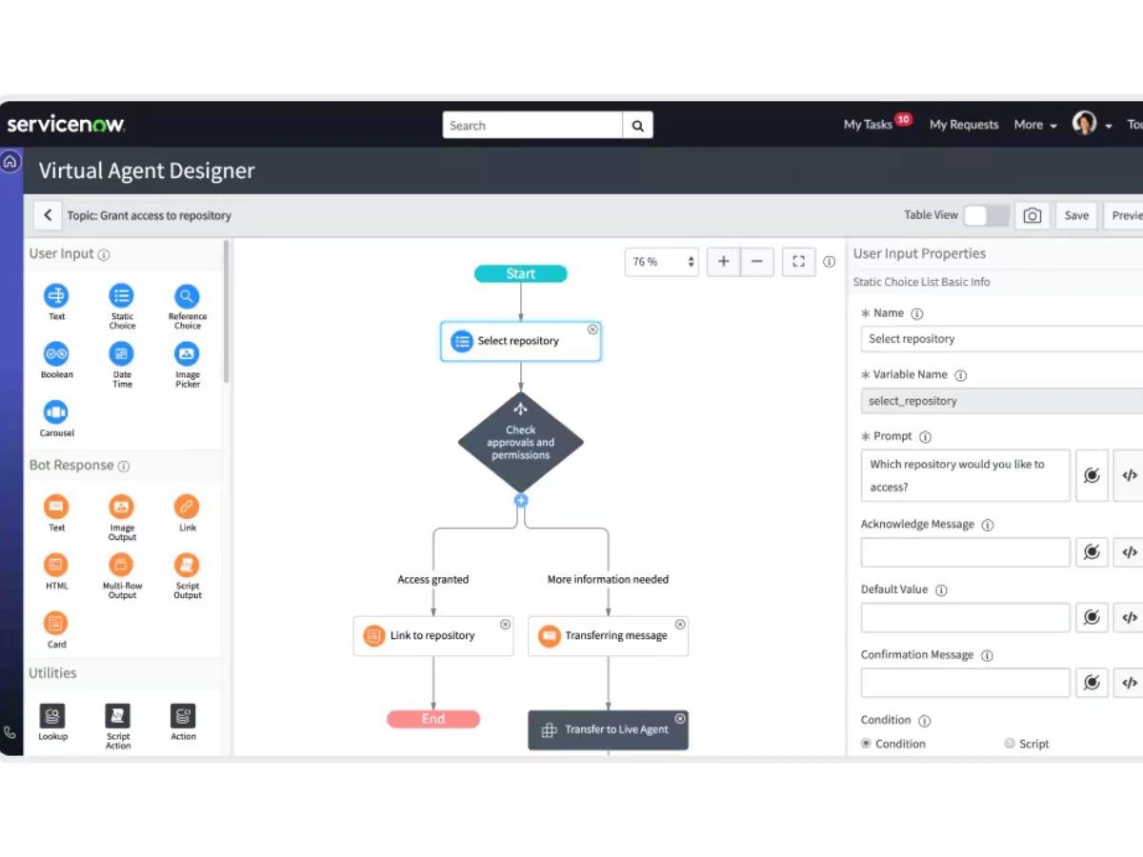The width and height of the screenshot is (1143, 857).
Task: Open the 76 % zoom level dropdown
Action: [662, 262]
